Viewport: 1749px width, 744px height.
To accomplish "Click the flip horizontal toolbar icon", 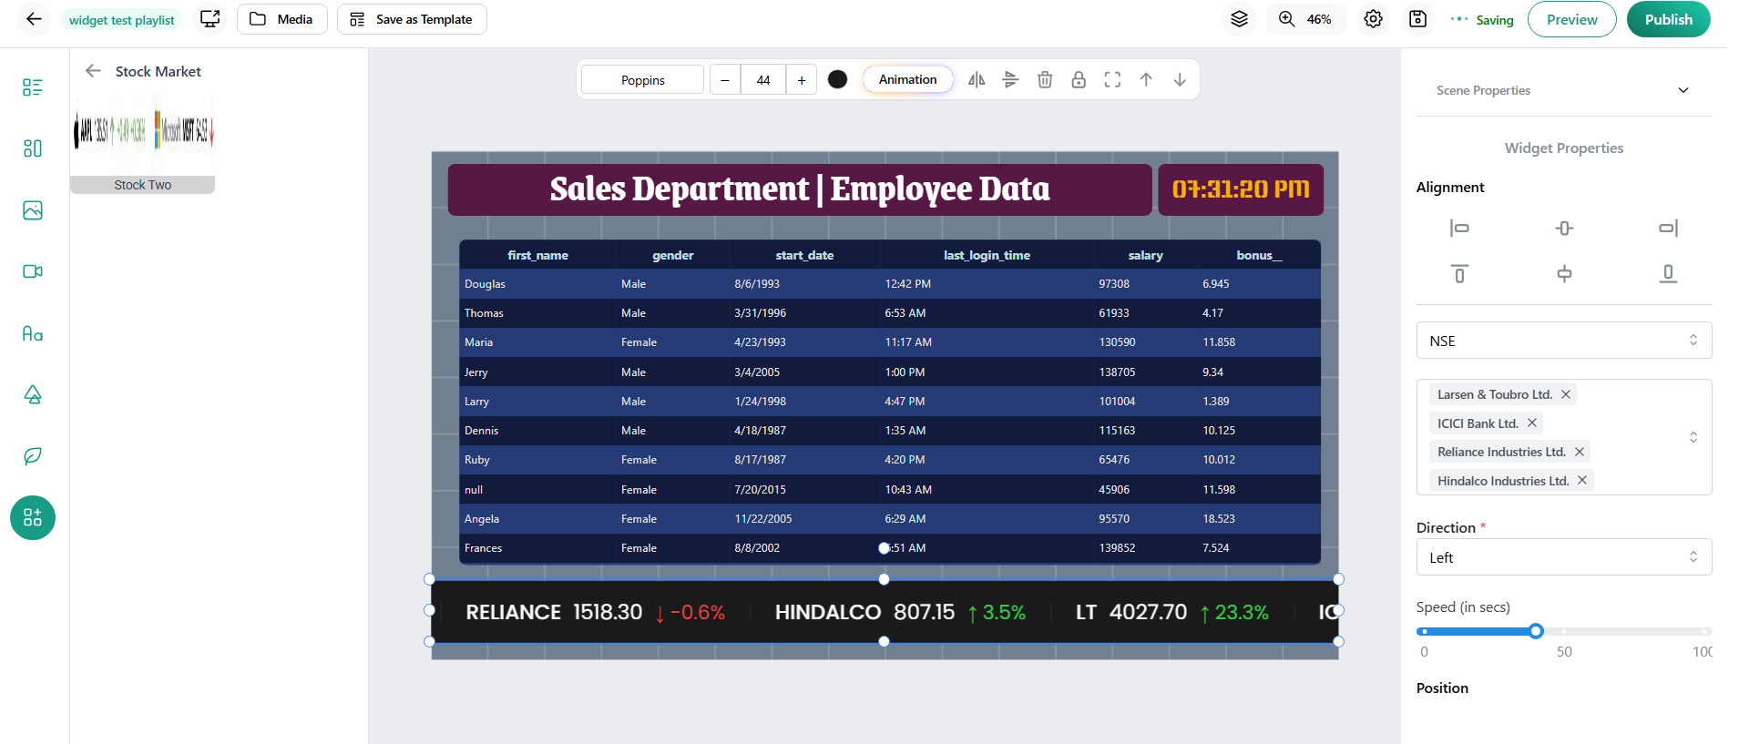I will click(x=977, y=80).
